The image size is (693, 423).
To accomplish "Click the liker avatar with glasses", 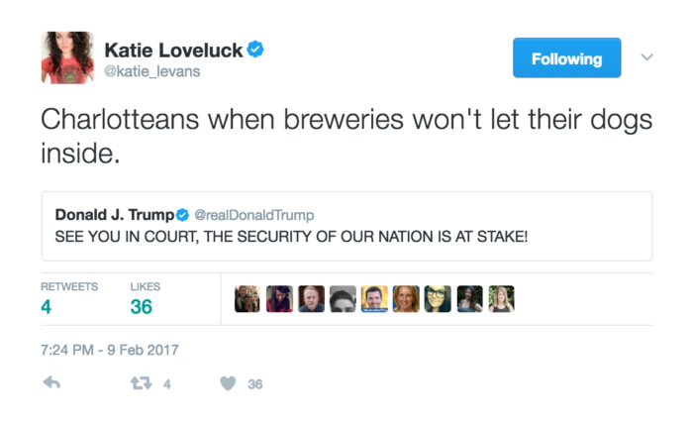I will [438, 298].
